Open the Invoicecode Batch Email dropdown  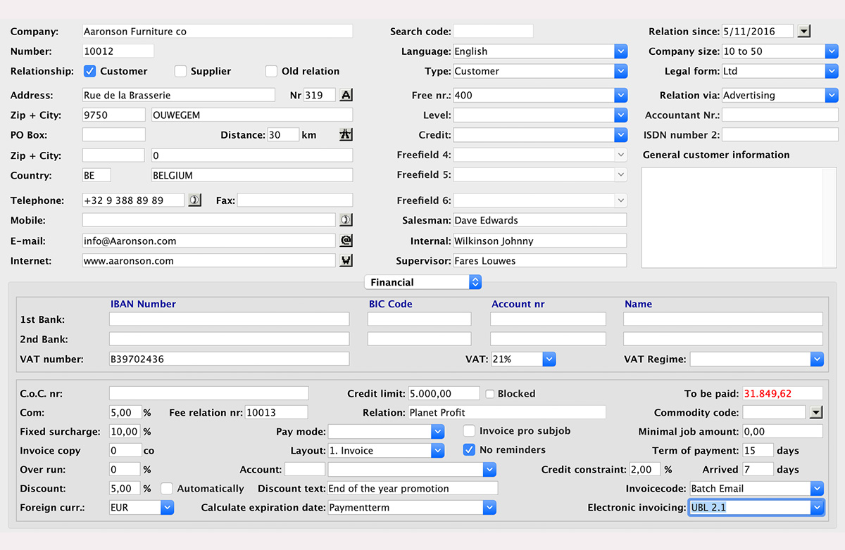coord(817,488)
